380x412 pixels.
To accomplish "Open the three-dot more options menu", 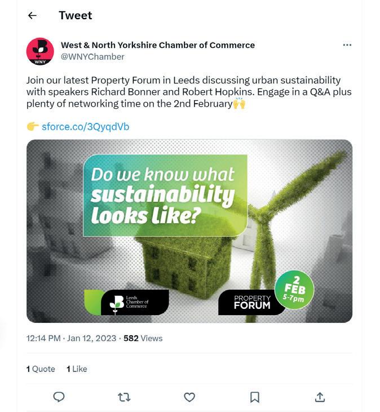I will [x=347, y=45].
